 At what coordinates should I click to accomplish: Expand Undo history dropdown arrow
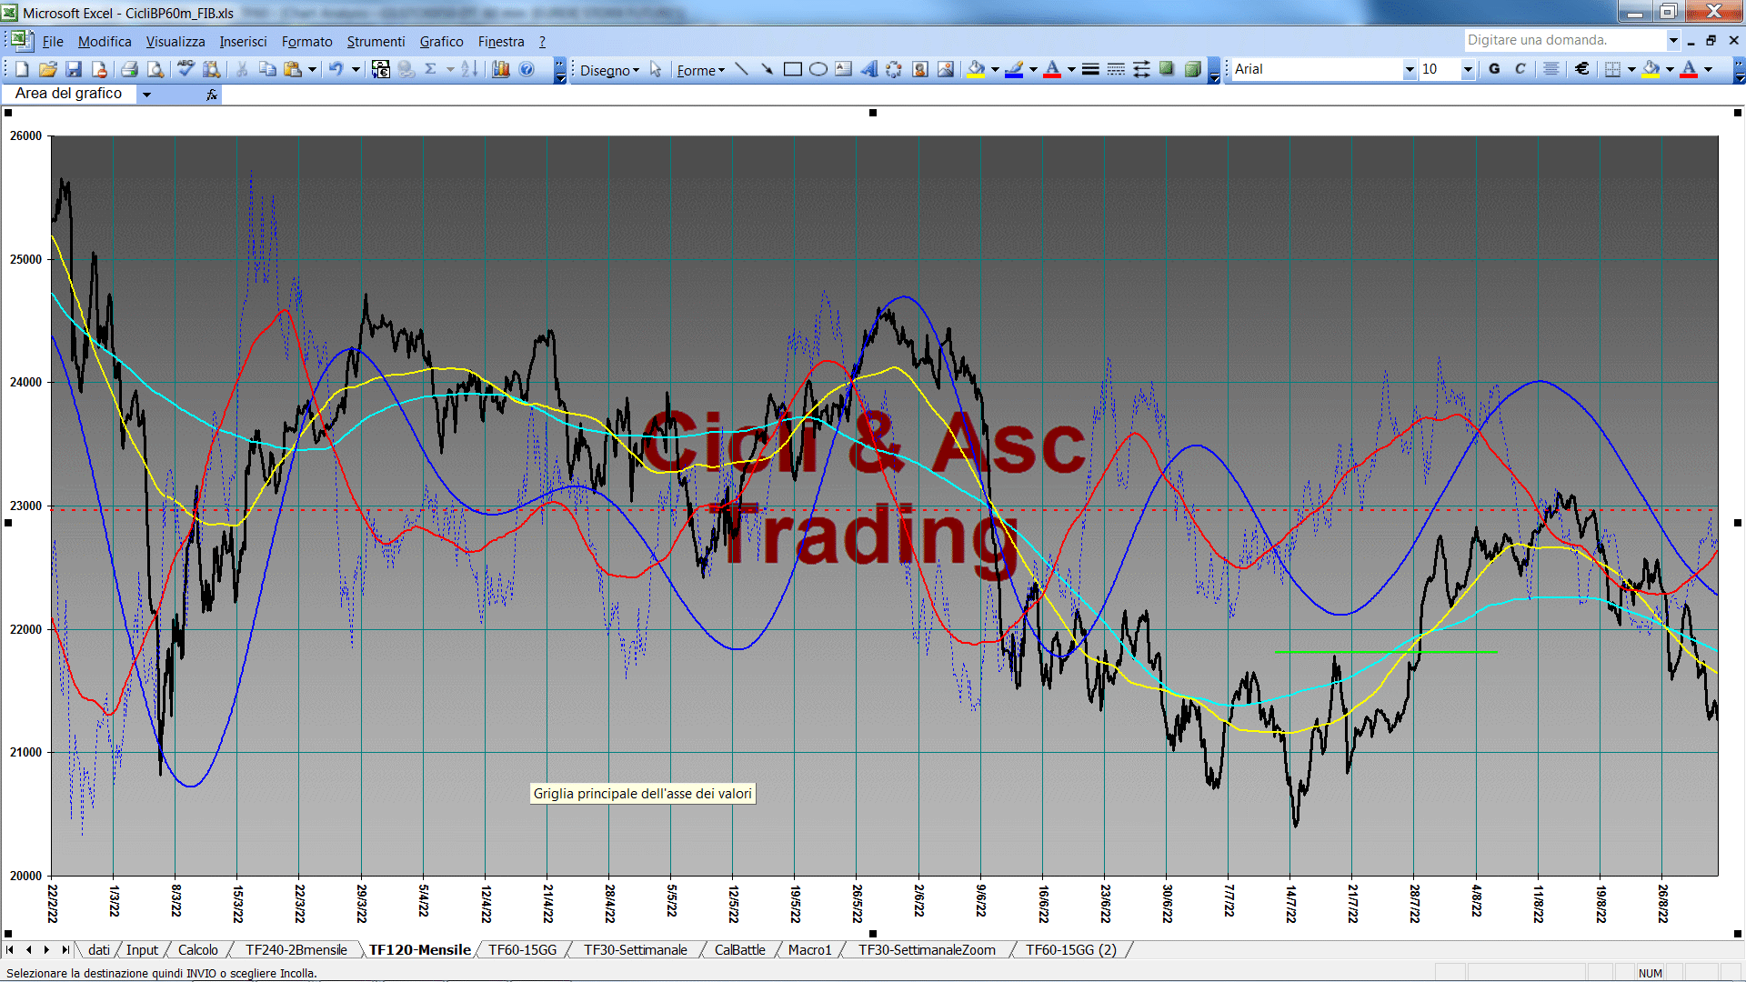click(356, 69)
